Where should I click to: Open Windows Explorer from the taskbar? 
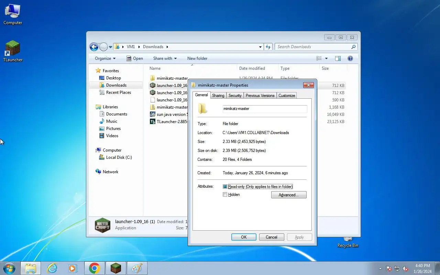pyautogui.click(x=31, y=268)
